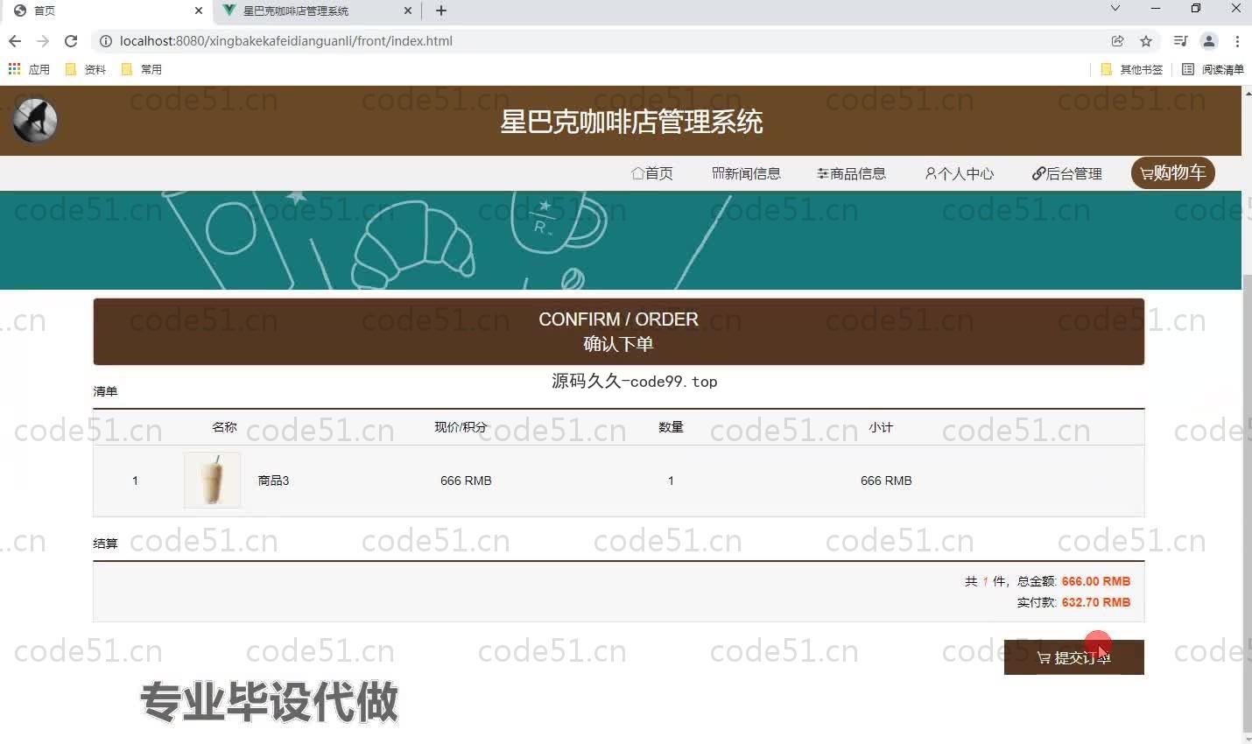The height and width of the screenshot is (744, 1252).
Task: Close the 星巴克咖啡店管理系统 tab
Action: (408, 11)
